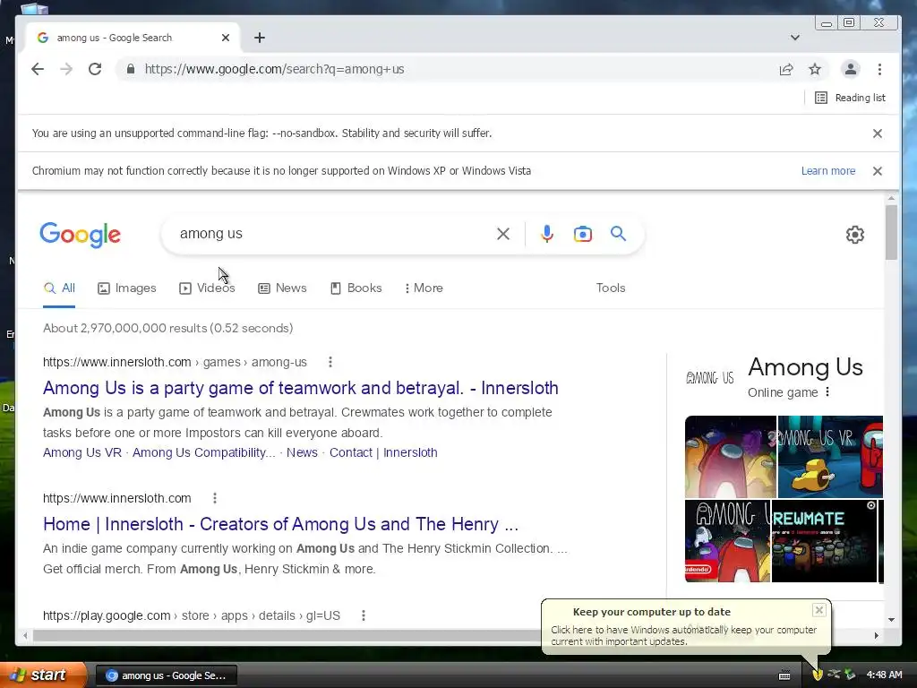Image resolution: width=917 pixels, height=688 pixels.
Task: Open the CREWMATE thumbnail image
Action: [824, 541]
